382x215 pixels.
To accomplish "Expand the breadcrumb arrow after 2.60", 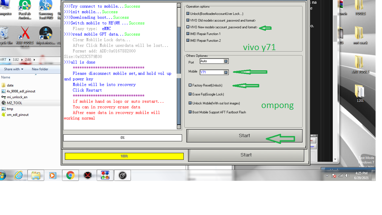I will click(x=34, y=60).
